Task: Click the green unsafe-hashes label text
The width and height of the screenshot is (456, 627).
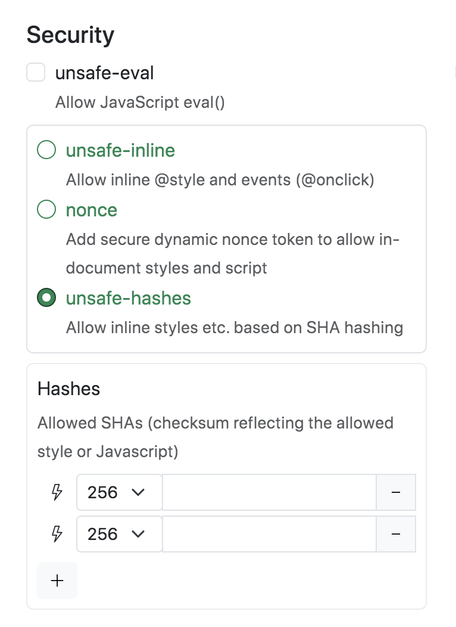Action: 129,298
